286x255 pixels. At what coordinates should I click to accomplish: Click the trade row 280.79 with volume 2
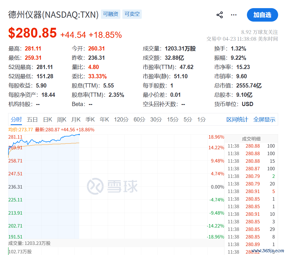pyautogui.click(x=251, y=176)
